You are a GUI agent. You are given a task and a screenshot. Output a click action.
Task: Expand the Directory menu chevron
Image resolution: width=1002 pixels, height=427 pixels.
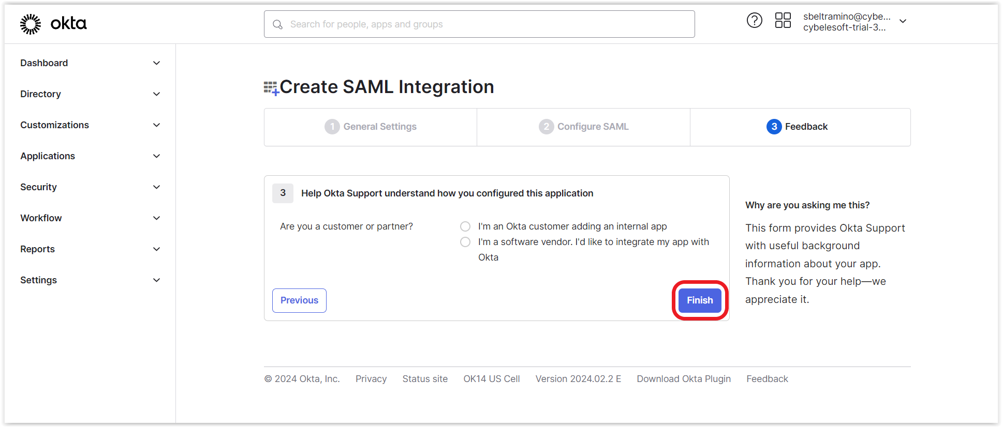pos(156,94)
